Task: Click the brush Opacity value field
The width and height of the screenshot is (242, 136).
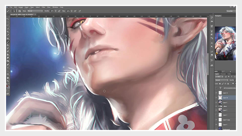Action: [52, 11]
